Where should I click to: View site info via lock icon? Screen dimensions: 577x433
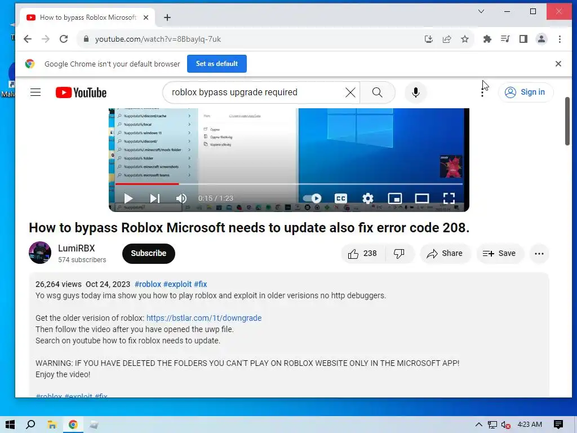coord(86,39)
